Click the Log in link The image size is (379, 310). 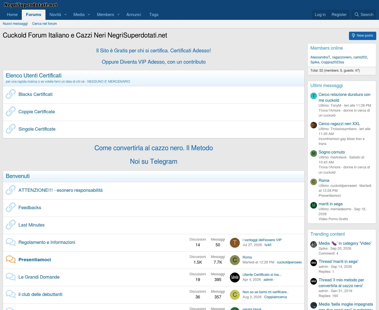[320, 15]
